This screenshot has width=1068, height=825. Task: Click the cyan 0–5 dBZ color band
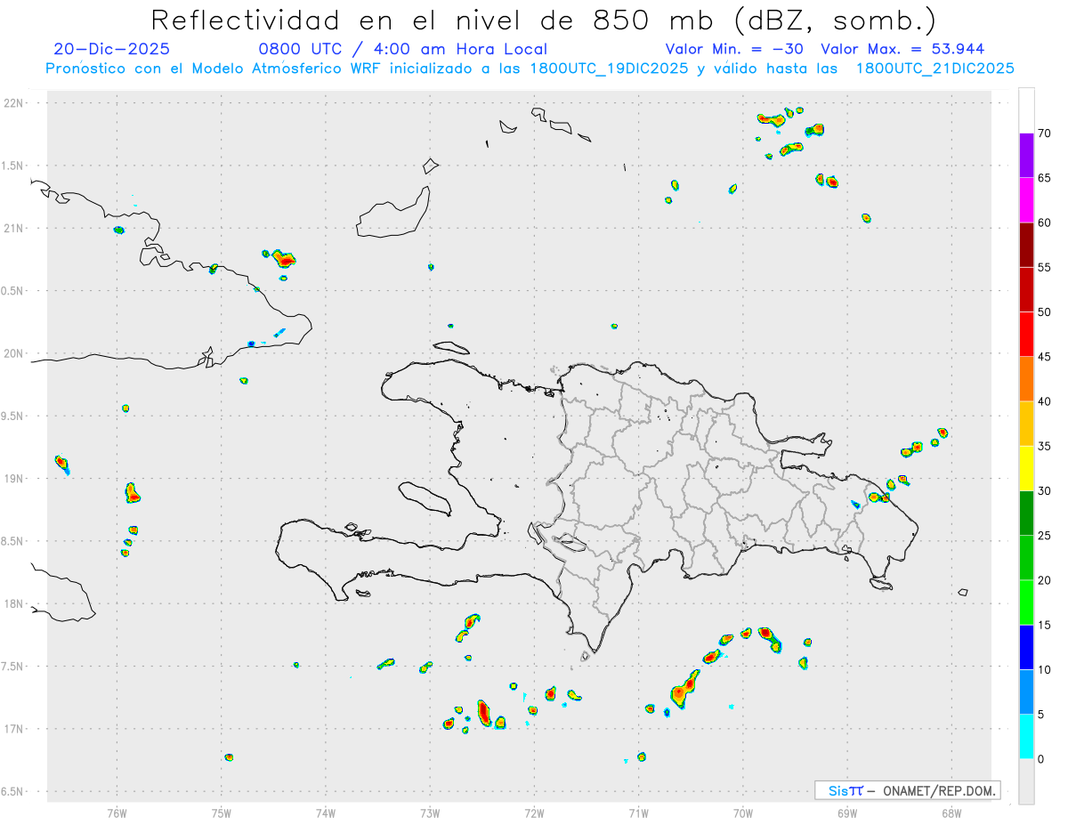point(1026,737)
